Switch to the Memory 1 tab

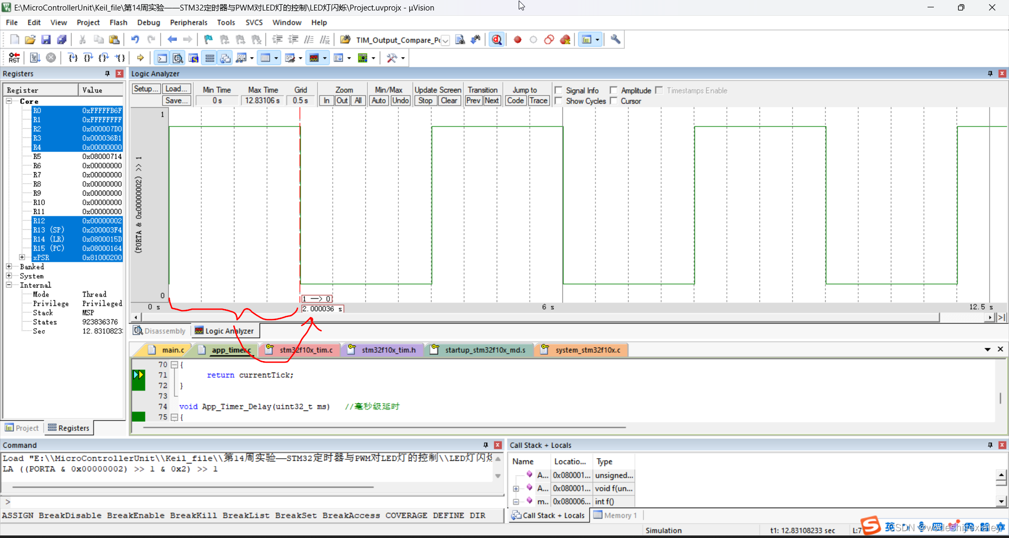(615, 515)
